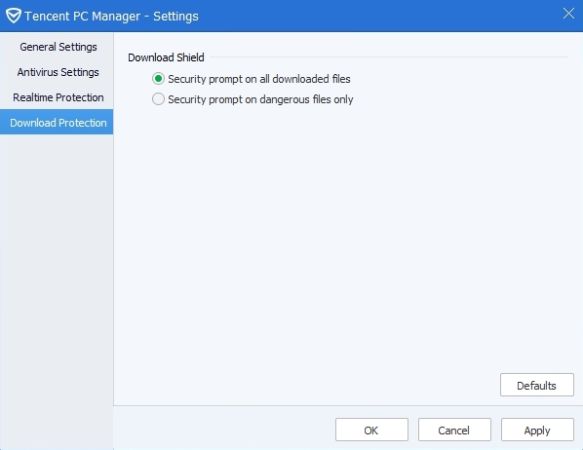This screenshot has width=583, height=450.
Task: Click the Download Shield section heading
Action: pos(166,57)
